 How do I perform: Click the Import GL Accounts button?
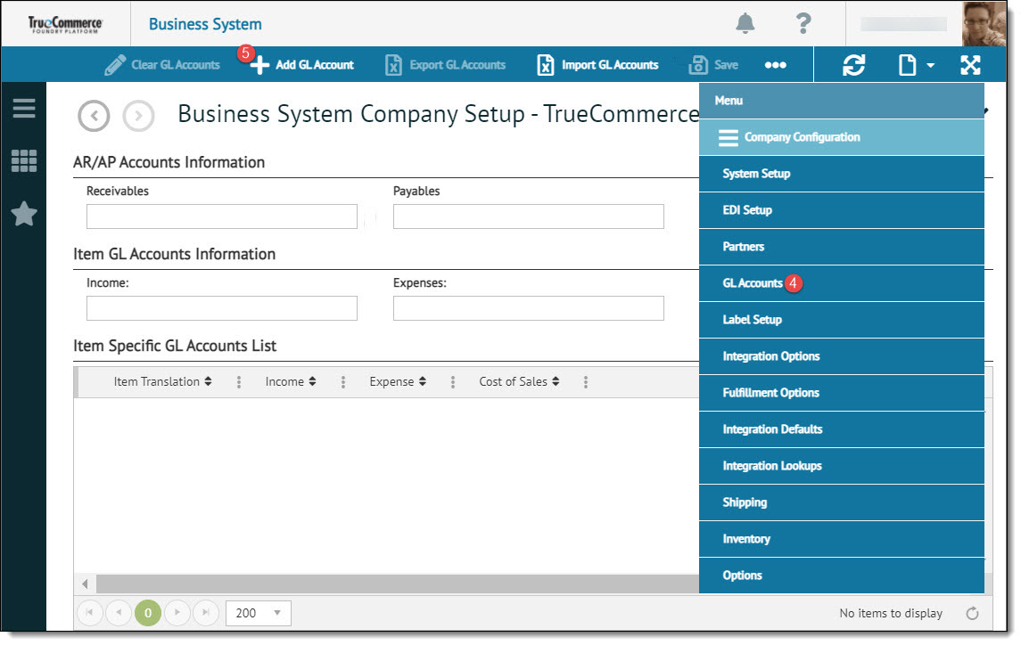click(x=597, y=64)
